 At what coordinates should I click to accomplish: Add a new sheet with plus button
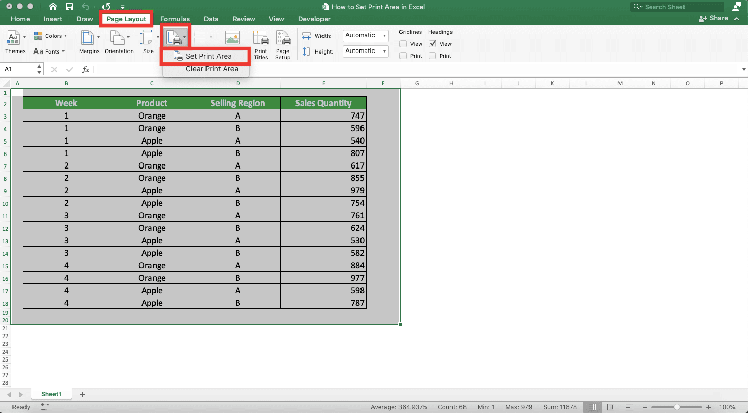(x=82, y=394)
